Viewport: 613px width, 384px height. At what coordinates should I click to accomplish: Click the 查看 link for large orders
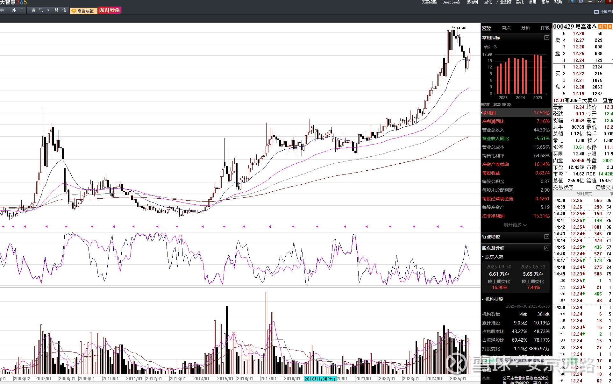point(607,100)
